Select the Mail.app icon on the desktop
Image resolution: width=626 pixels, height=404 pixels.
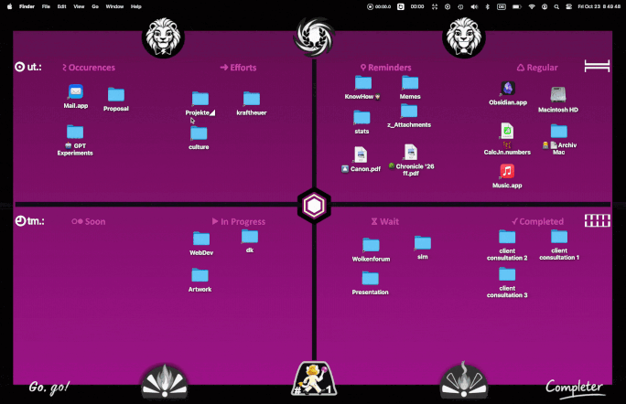[75, 91]
